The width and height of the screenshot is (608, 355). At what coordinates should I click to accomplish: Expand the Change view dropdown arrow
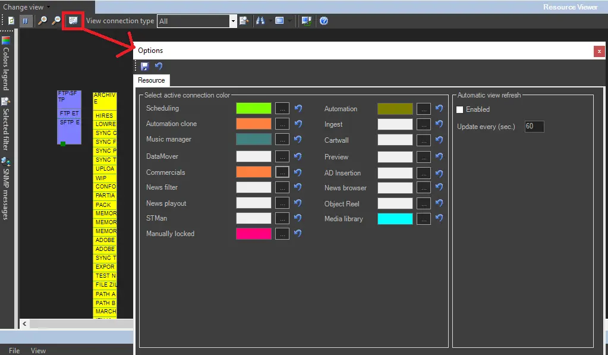pos(48,7)
